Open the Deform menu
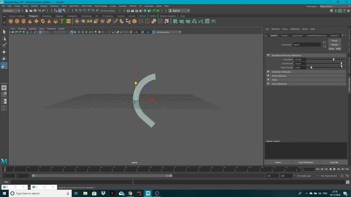 pos(133,6)
